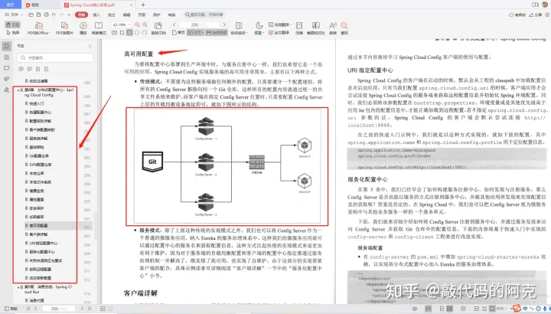Toggle 单页 single page view
The width and height of the screenshot is (551, 314).
178,32
